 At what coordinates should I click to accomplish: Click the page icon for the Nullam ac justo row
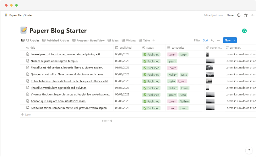(x=28, y=61)
